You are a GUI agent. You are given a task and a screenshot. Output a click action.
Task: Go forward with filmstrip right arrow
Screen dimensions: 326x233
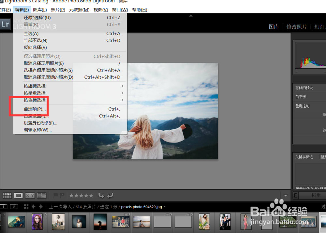[x=41, y=206]
